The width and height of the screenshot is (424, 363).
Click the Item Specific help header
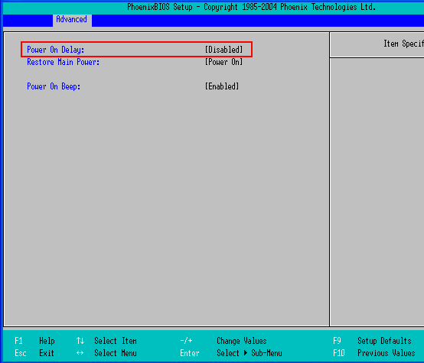[404, 44]
